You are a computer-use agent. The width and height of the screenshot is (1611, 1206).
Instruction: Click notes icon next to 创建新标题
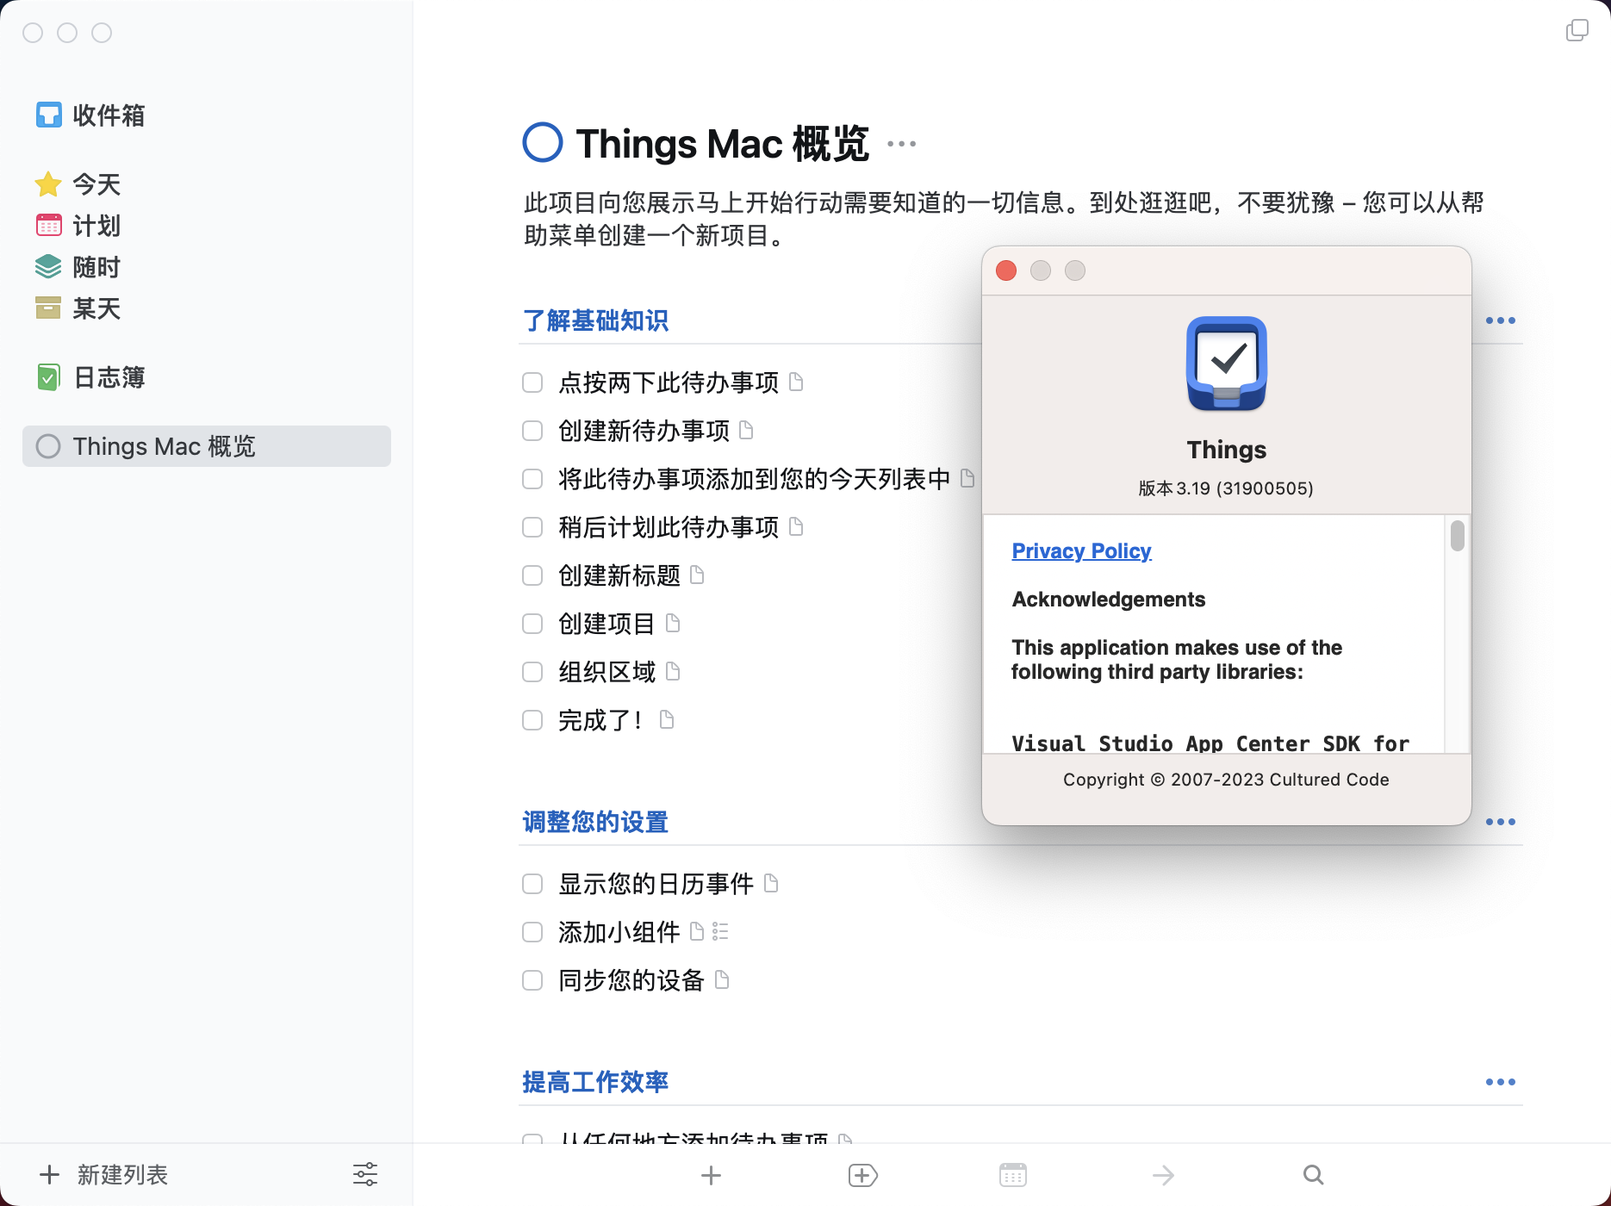698,575
